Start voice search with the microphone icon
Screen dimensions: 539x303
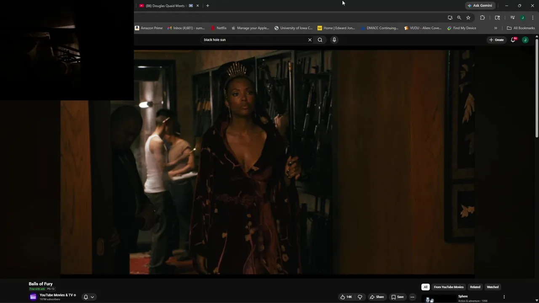334,40
